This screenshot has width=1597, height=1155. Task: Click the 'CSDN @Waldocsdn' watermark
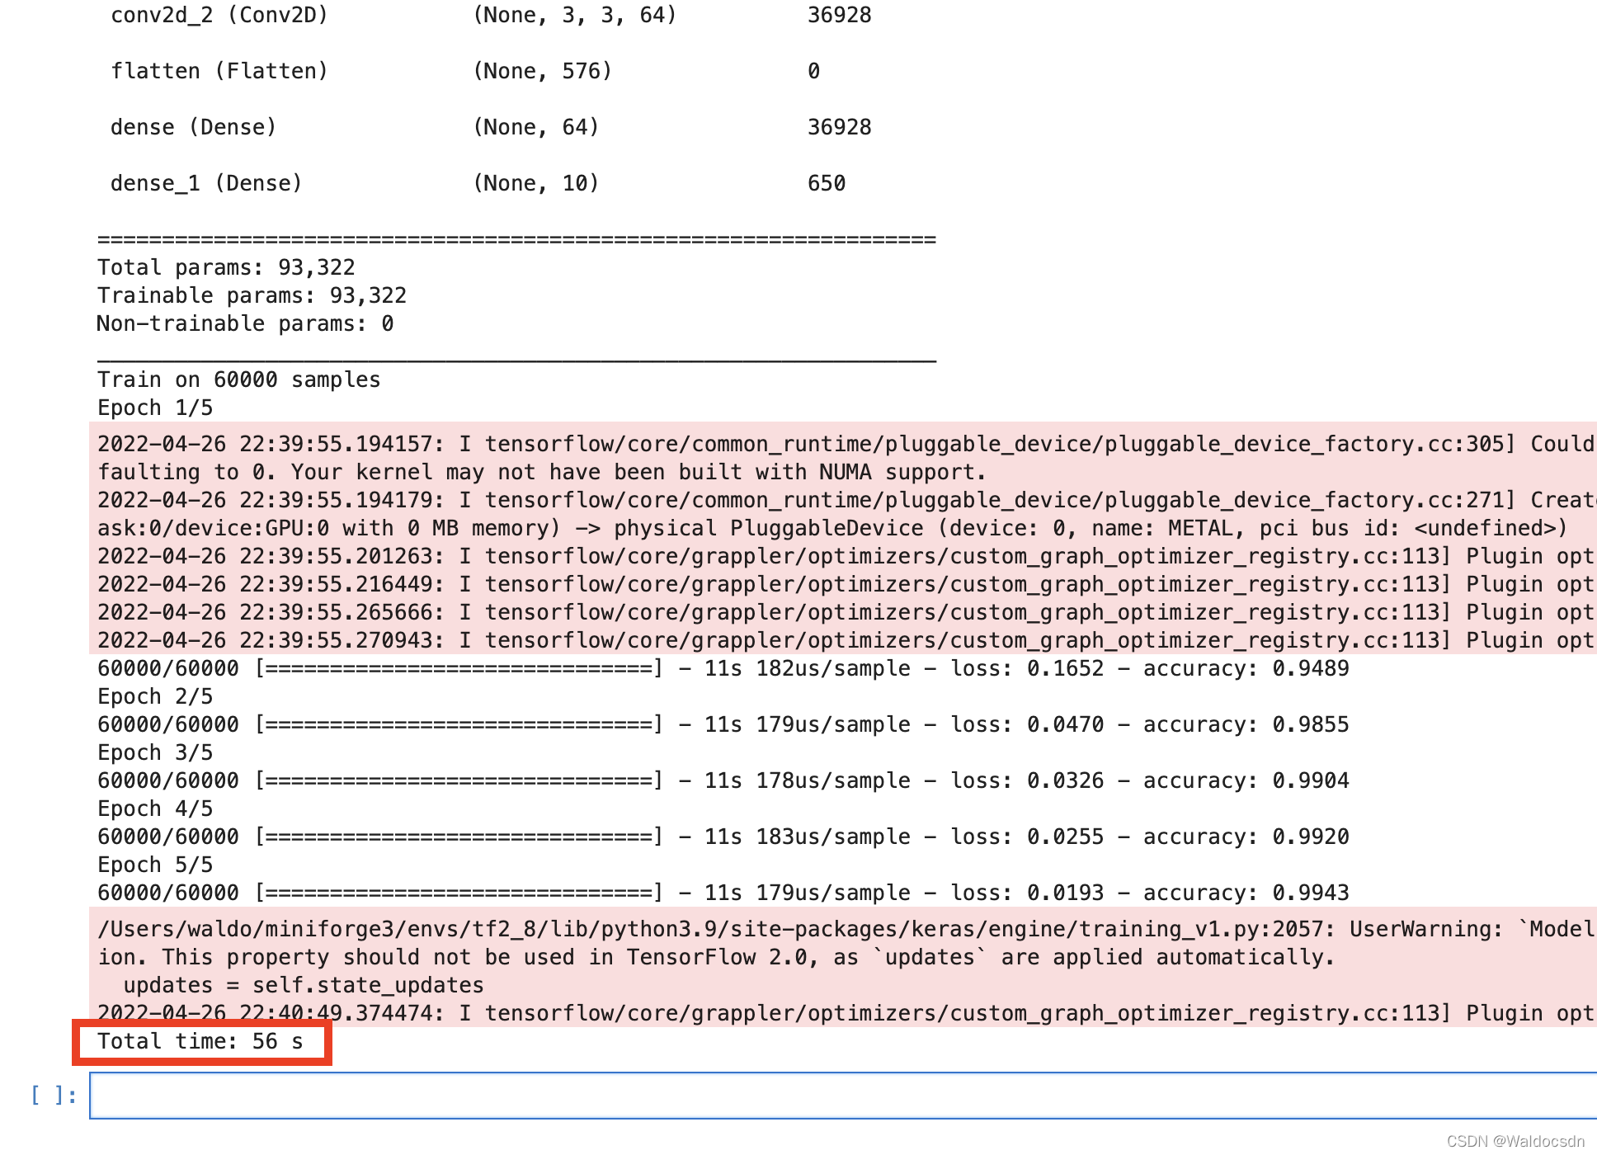(x=1515, y=1141)
